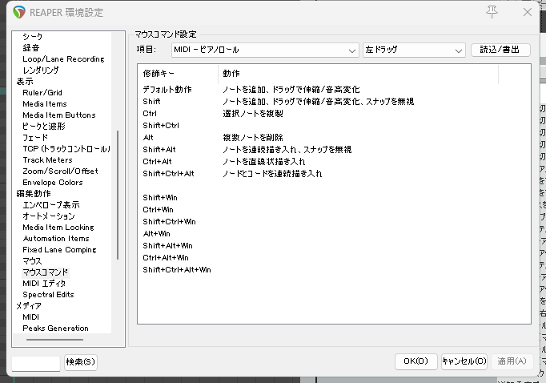Select the 録音 category in tree
This screenshot has height=383, width=546.
(x=31, y=48)
